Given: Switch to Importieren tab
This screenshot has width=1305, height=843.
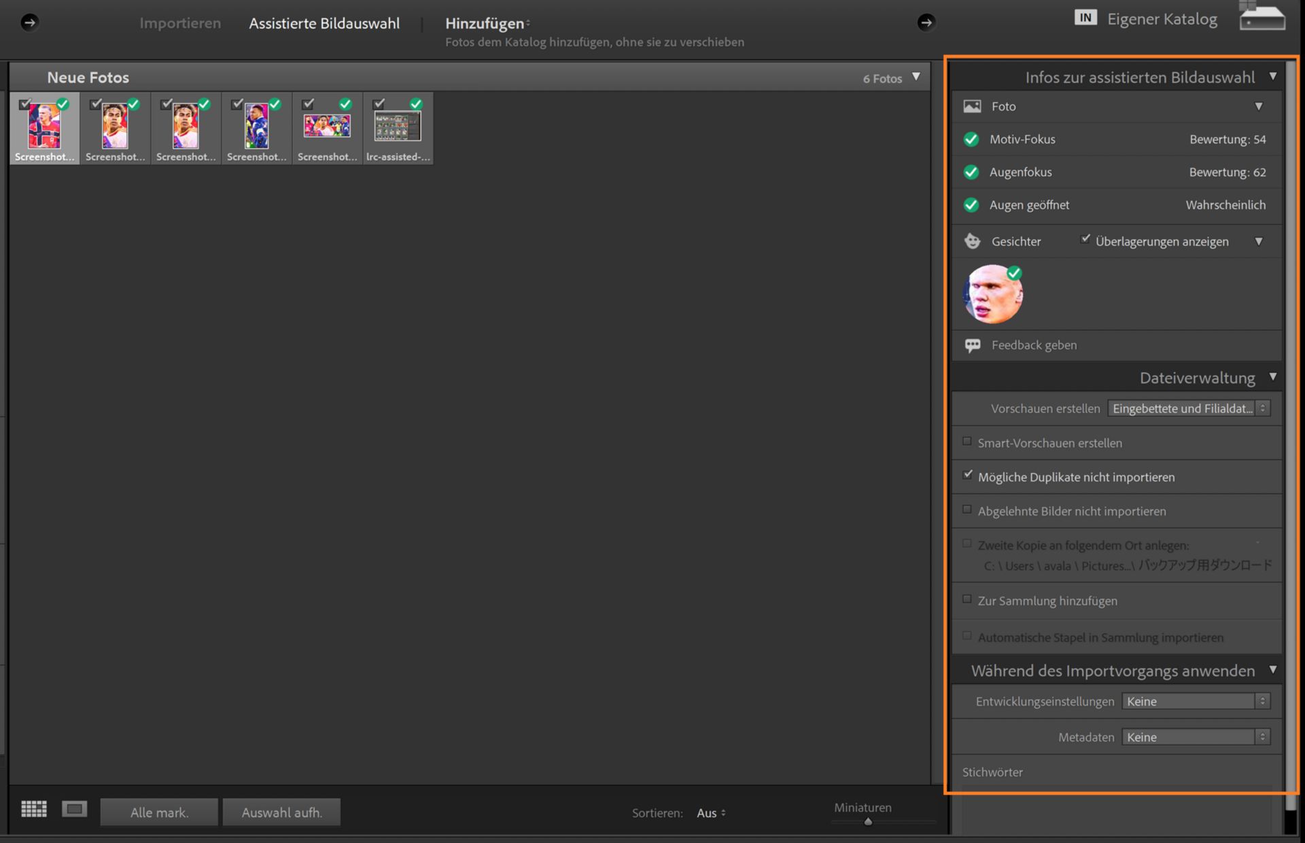Looking at the screenshot, I should (x=180, y=23).
